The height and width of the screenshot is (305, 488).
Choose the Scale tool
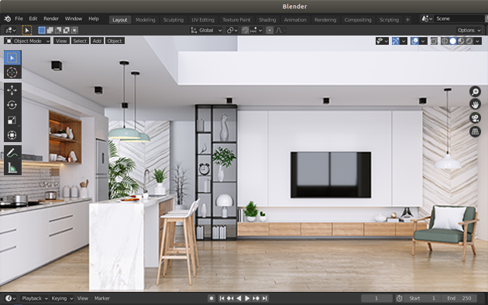(x=12, y=120)
